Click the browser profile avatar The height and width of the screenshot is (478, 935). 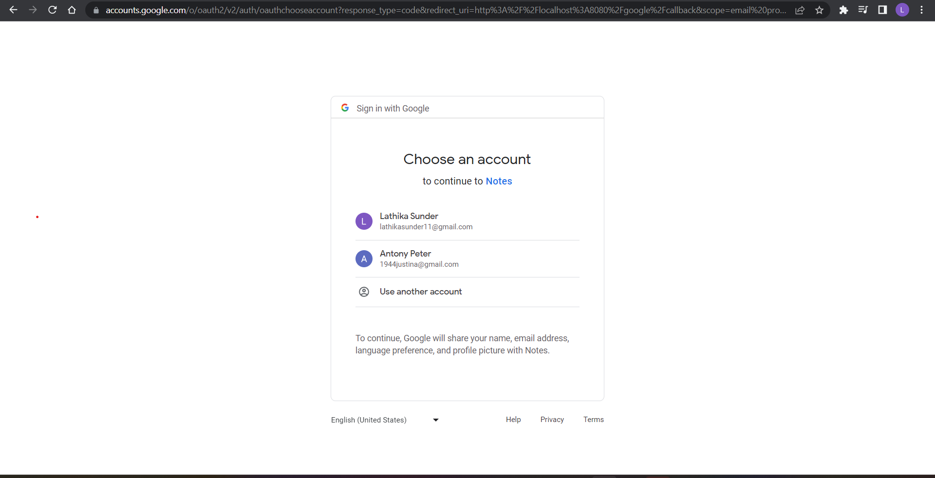tap(902, 10)
